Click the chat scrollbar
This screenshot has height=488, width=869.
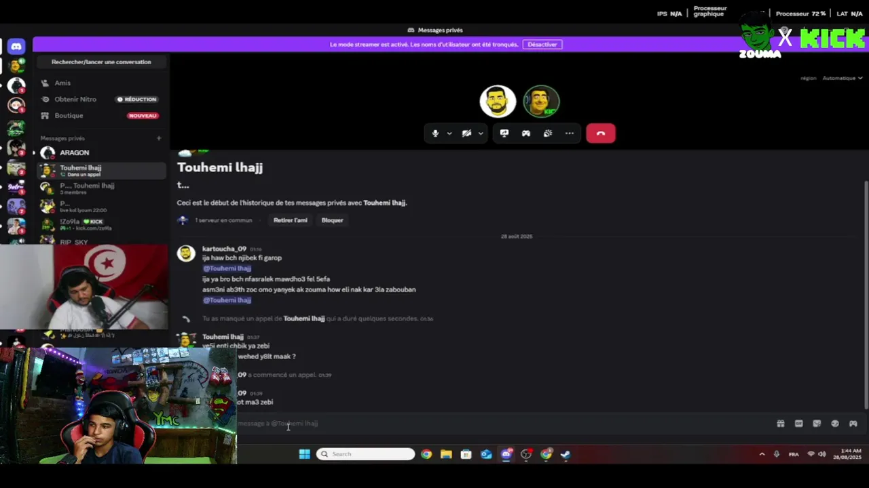(x=866, y=295)
